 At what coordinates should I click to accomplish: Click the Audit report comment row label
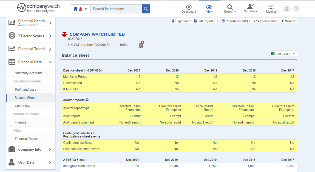click(79, 122)
